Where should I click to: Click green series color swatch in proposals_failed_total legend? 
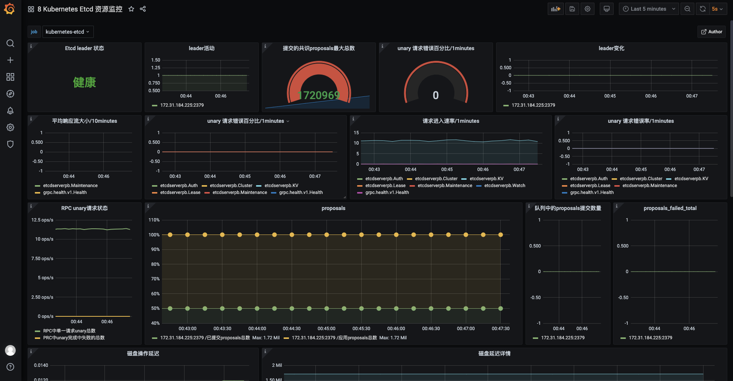pyautogui.click(x=623, y=338)
